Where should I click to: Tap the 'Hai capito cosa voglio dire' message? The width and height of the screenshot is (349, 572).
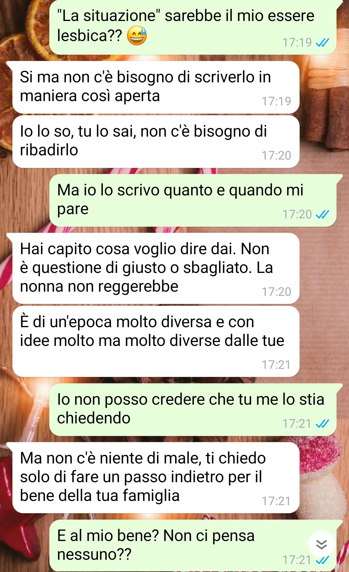(156, 268)
